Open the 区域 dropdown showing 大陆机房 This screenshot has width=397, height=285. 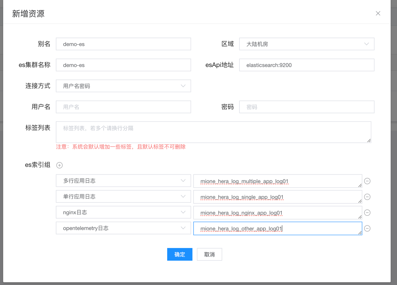click(x=307, y=44)
